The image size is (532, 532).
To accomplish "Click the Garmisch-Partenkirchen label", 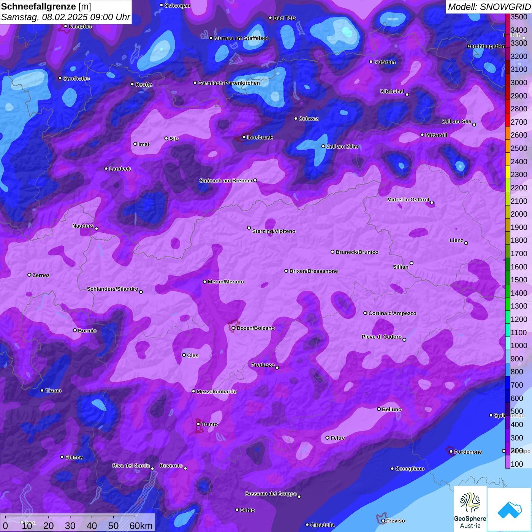I will 229,83.
